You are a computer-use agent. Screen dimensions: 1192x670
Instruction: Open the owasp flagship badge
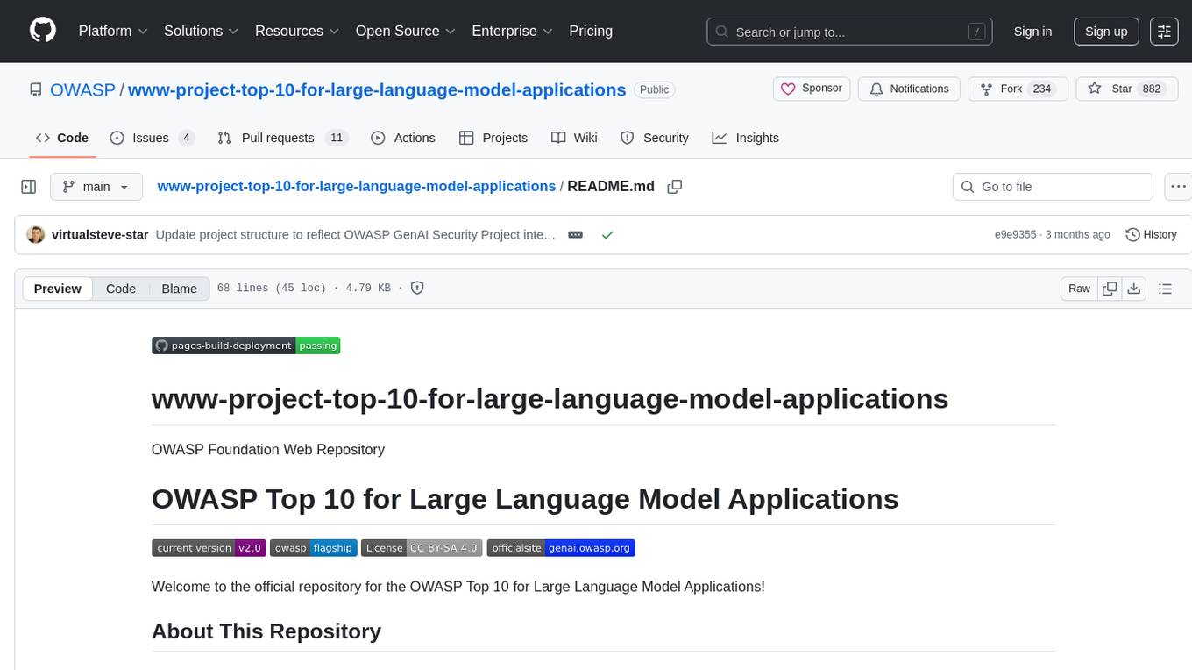[x=314, y=548]
